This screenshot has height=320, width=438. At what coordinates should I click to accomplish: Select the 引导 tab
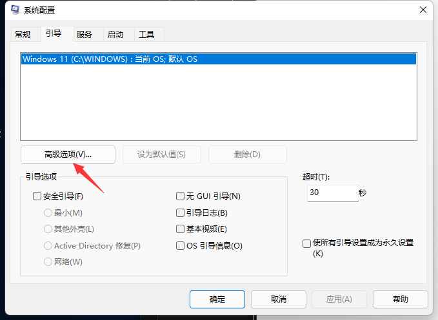coord(54,33)
